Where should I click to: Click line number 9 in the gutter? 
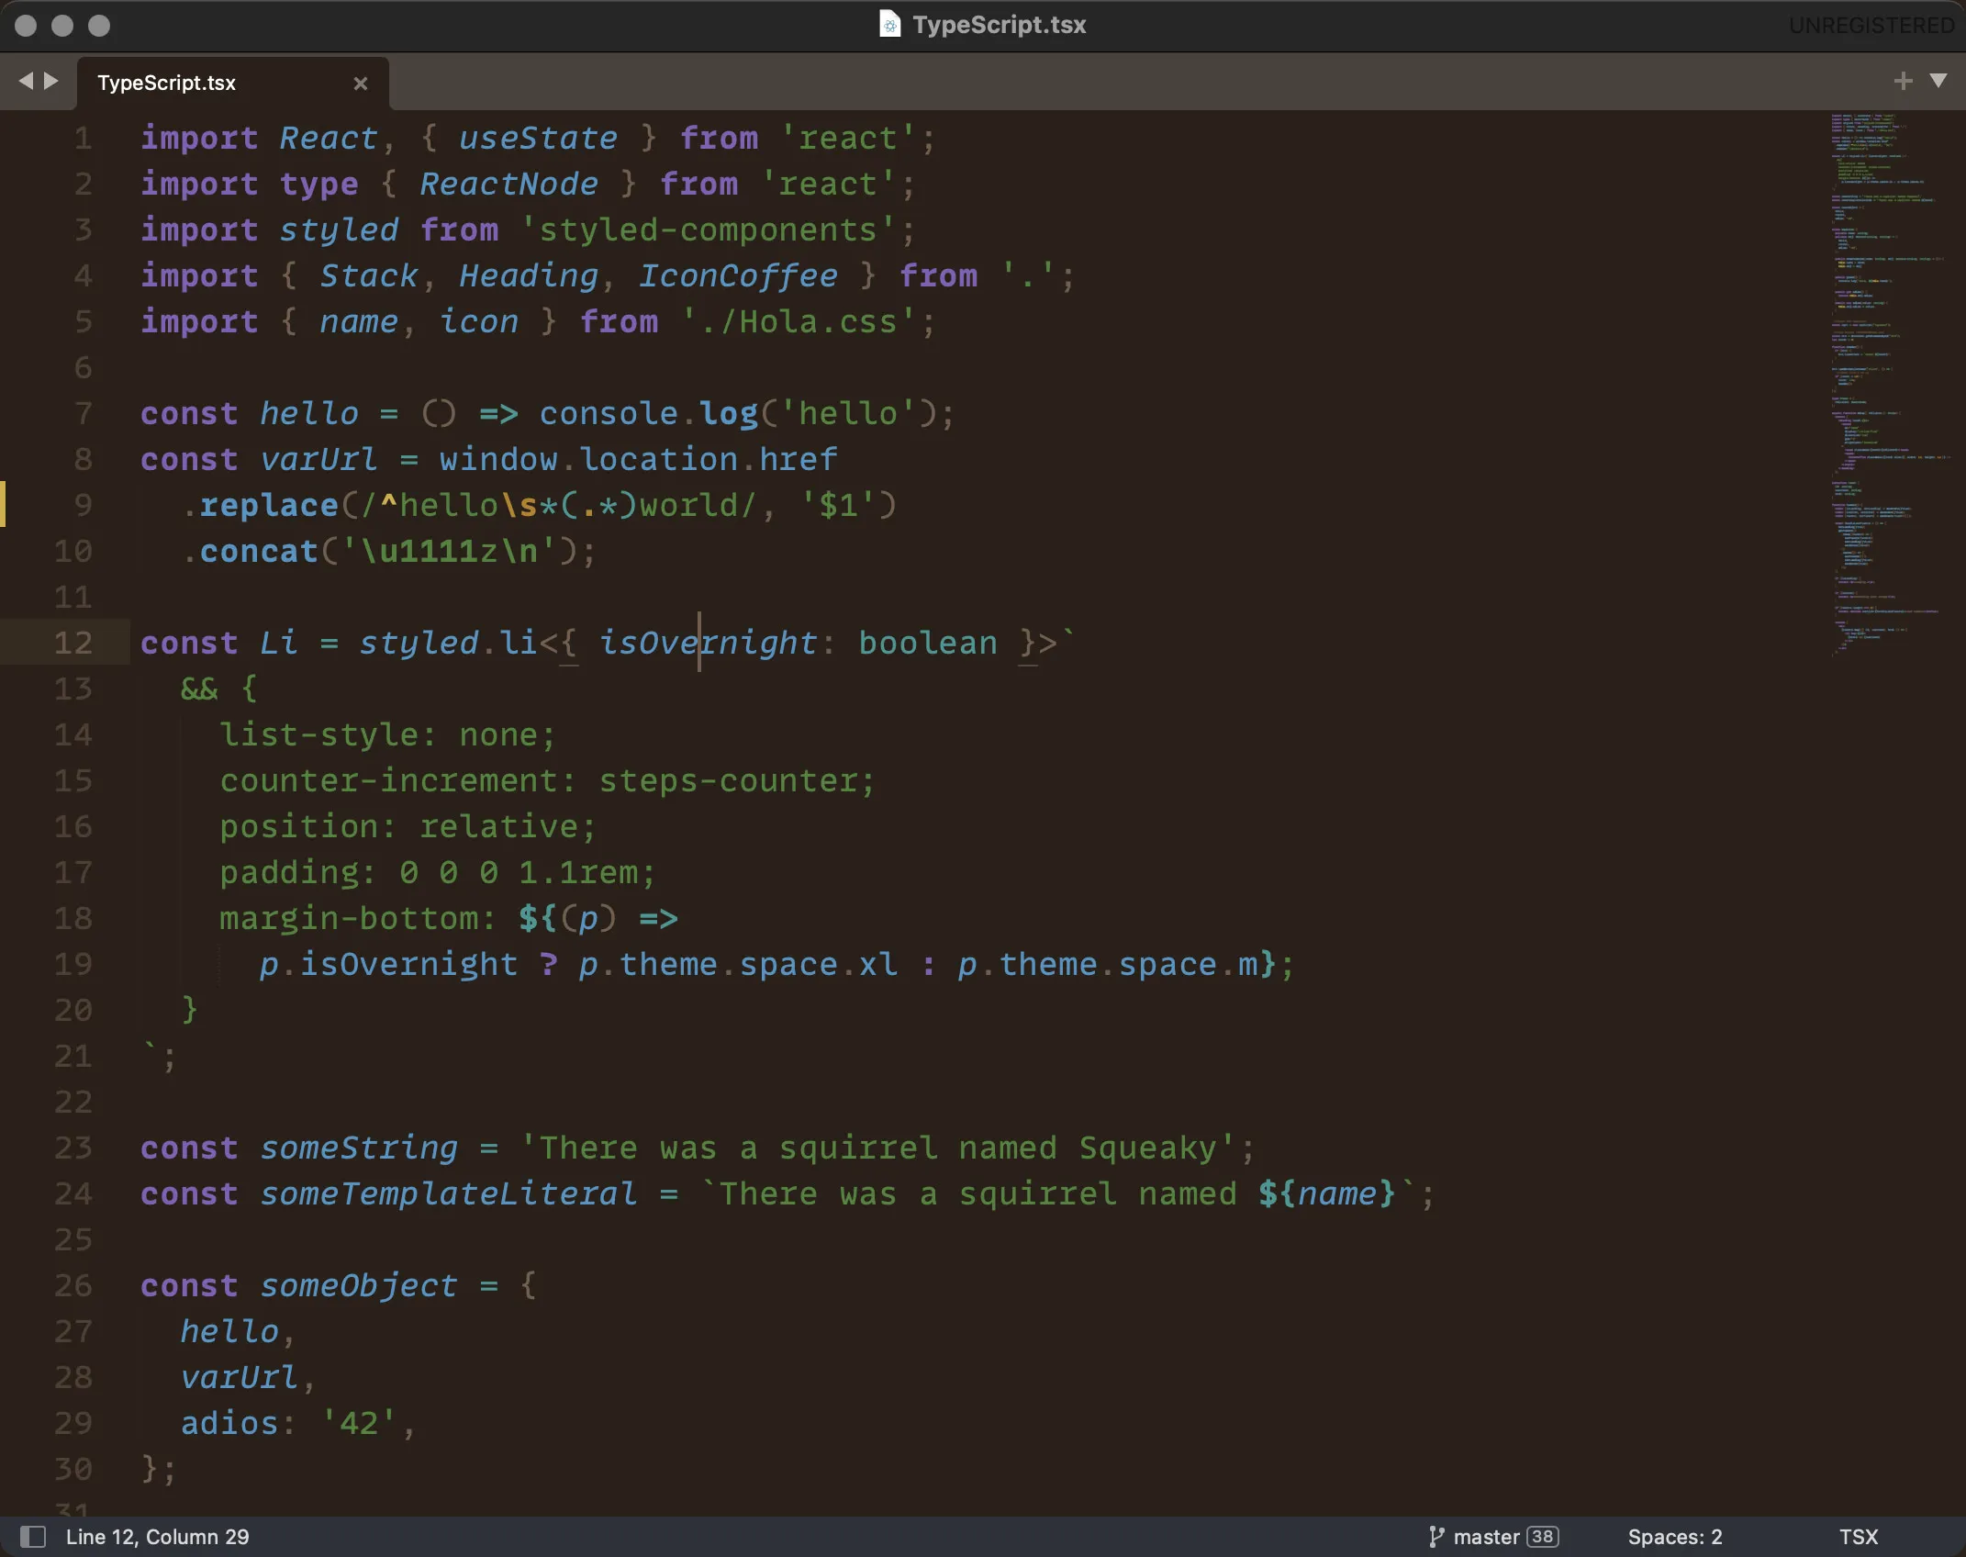click(x=83, y=505)
